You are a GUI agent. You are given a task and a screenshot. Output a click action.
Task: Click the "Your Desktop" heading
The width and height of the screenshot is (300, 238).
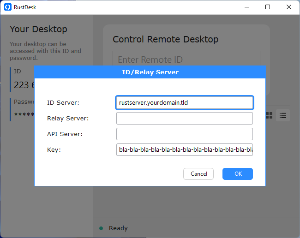(x=38, y=29)
